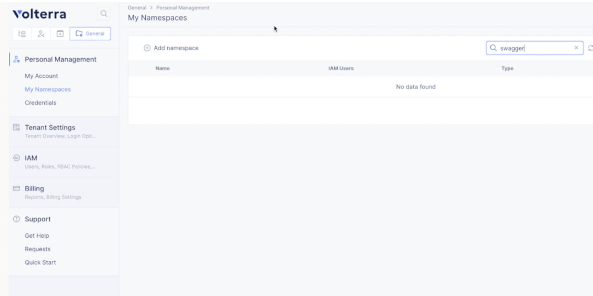Clear the swagger search with the x icon

click(x=576, y=48)
